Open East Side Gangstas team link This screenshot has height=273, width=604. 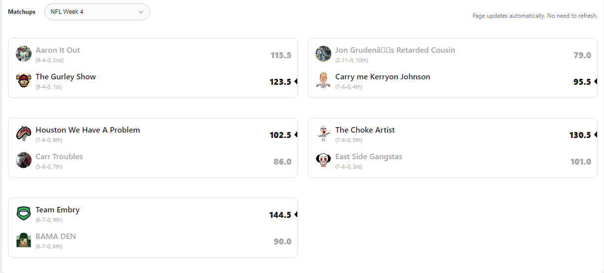369,157
